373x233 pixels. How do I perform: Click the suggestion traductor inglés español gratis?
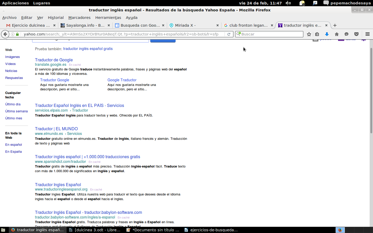pyautogui.click(x=88, y=49)
